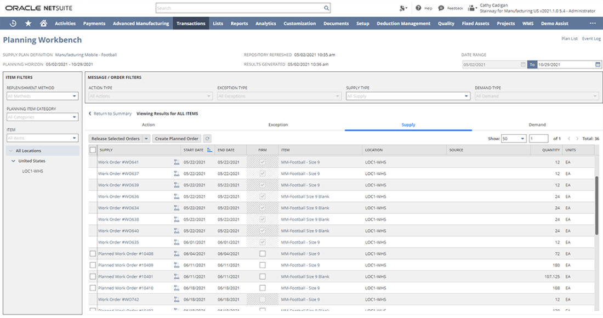Click the Shortcuts star icon
The width and height of the screenshot is (603, 318).
[x=28, y=23]
